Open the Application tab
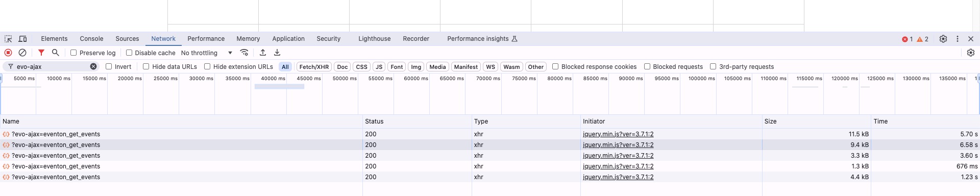Viewport: 980px width, 196px height. click(x=288, y=39)
